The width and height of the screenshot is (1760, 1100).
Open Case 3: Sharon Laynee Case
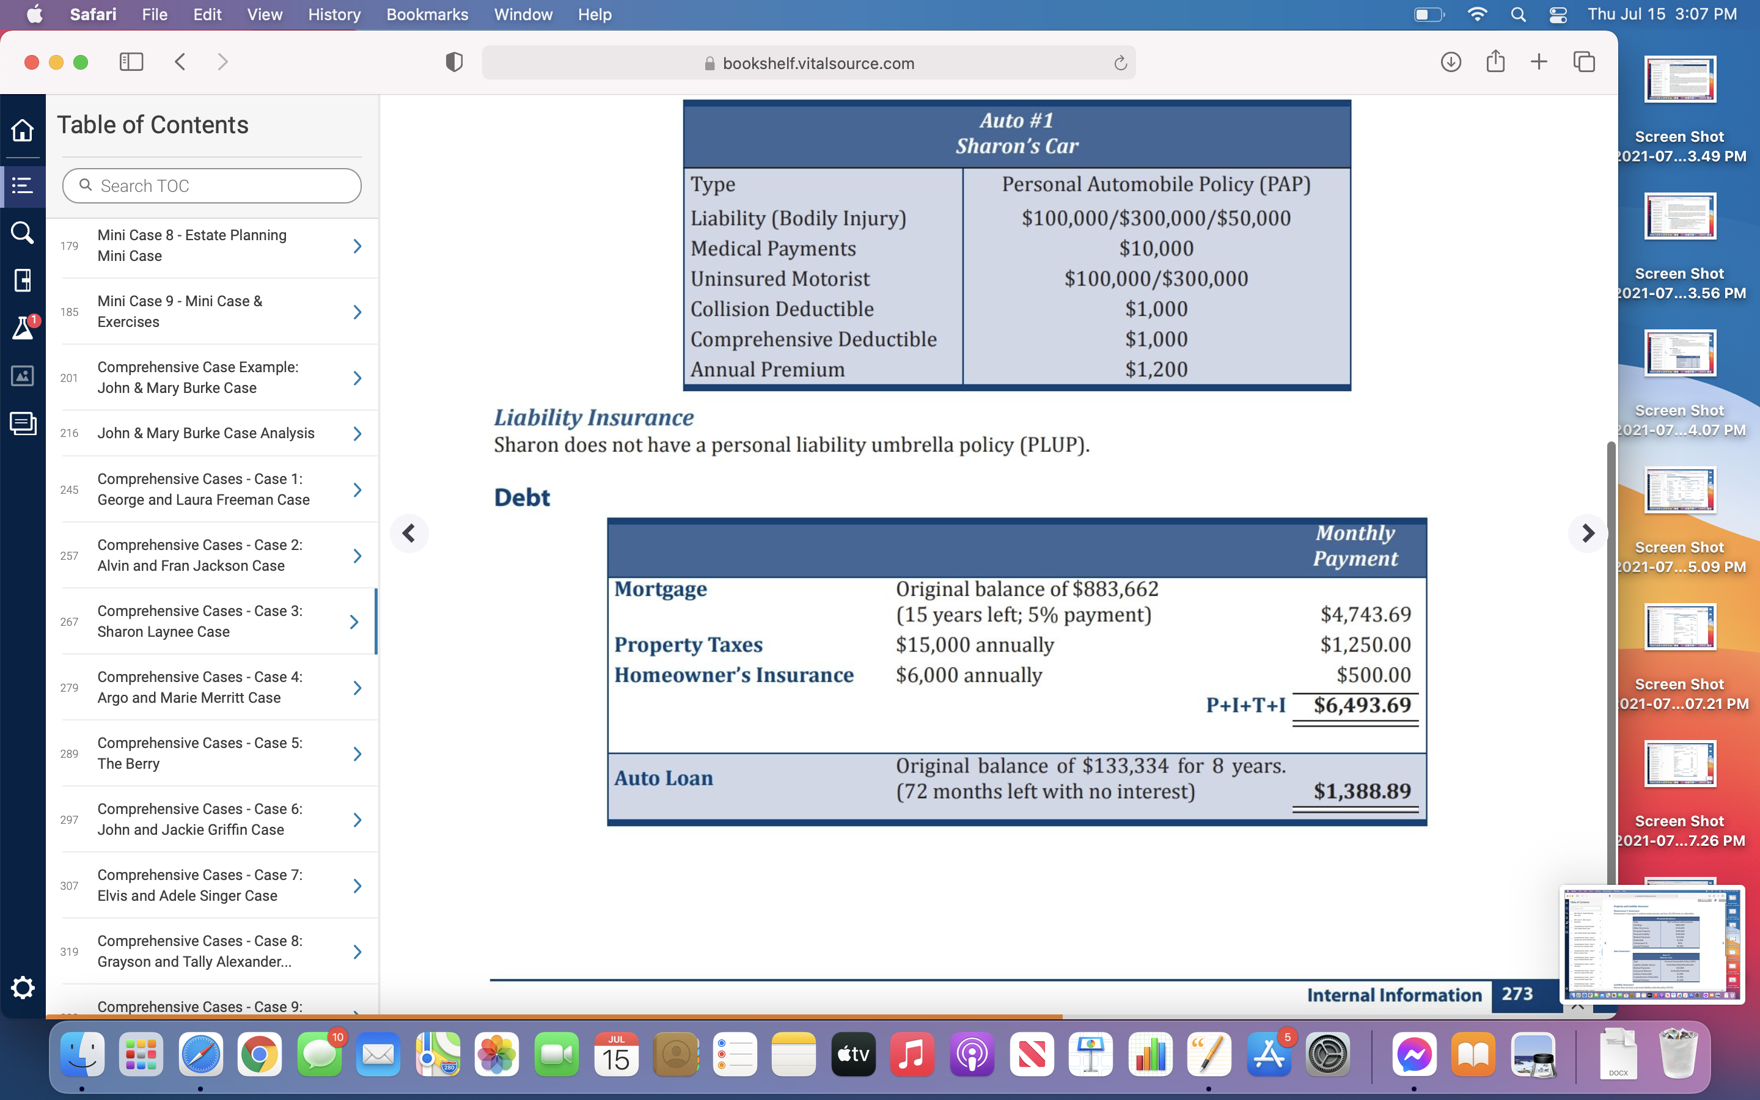point(211,622)
